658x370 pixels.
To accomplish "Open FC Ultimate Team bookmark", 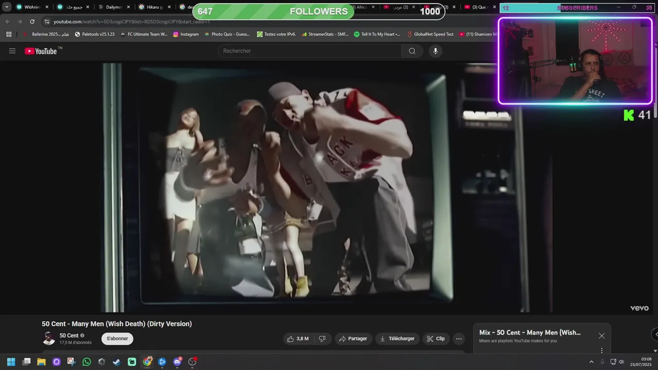I will [144, 34].
